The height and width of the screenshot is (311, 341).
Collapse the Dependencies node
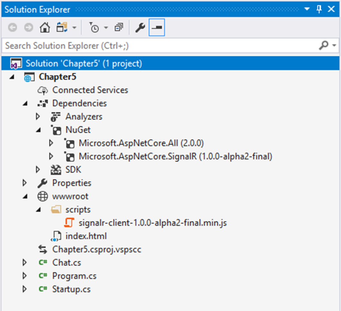[x=25, y=104]
